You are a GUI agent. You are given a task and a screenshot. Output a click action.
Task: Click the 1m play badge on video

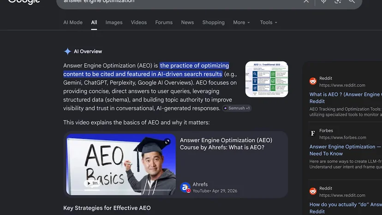pos(92,183)
